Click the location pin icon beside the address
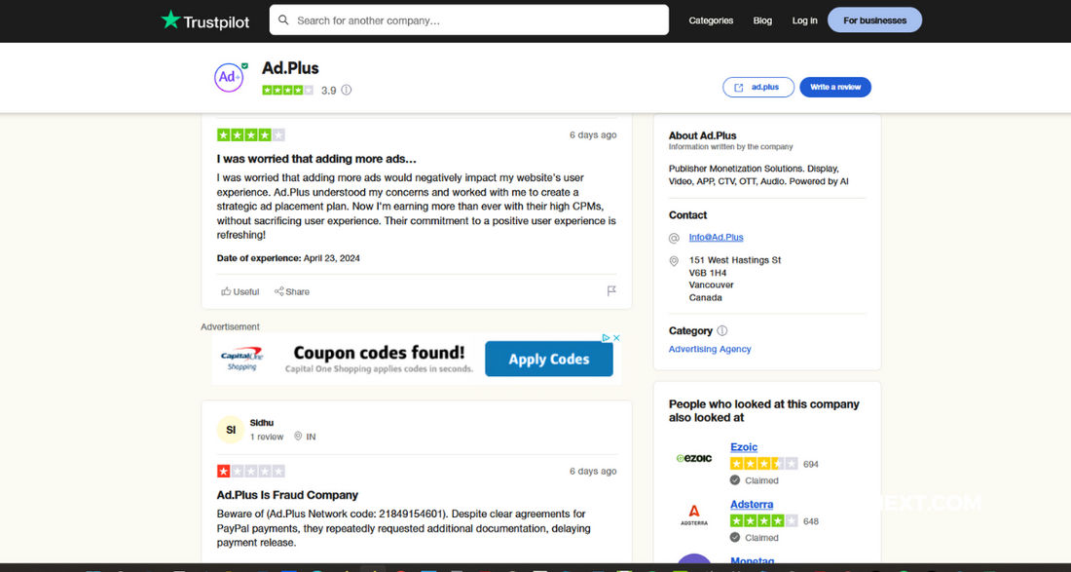Screen dimensions: 1071x572 pyautogui.click(x=674, y=261)
